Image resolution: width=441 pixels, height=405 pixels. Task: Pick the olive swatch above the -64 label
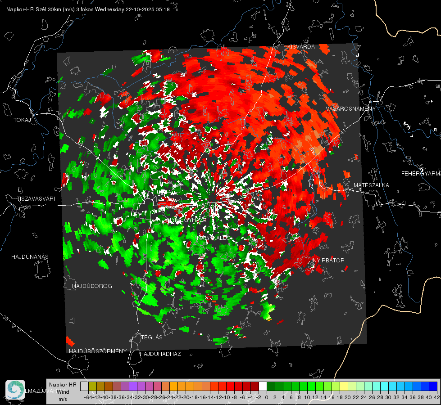point(92,386)
